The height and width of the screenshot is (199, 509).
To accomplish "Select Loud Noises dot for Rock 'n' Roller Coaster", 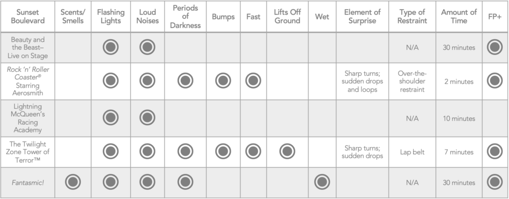I will point(148,80).
